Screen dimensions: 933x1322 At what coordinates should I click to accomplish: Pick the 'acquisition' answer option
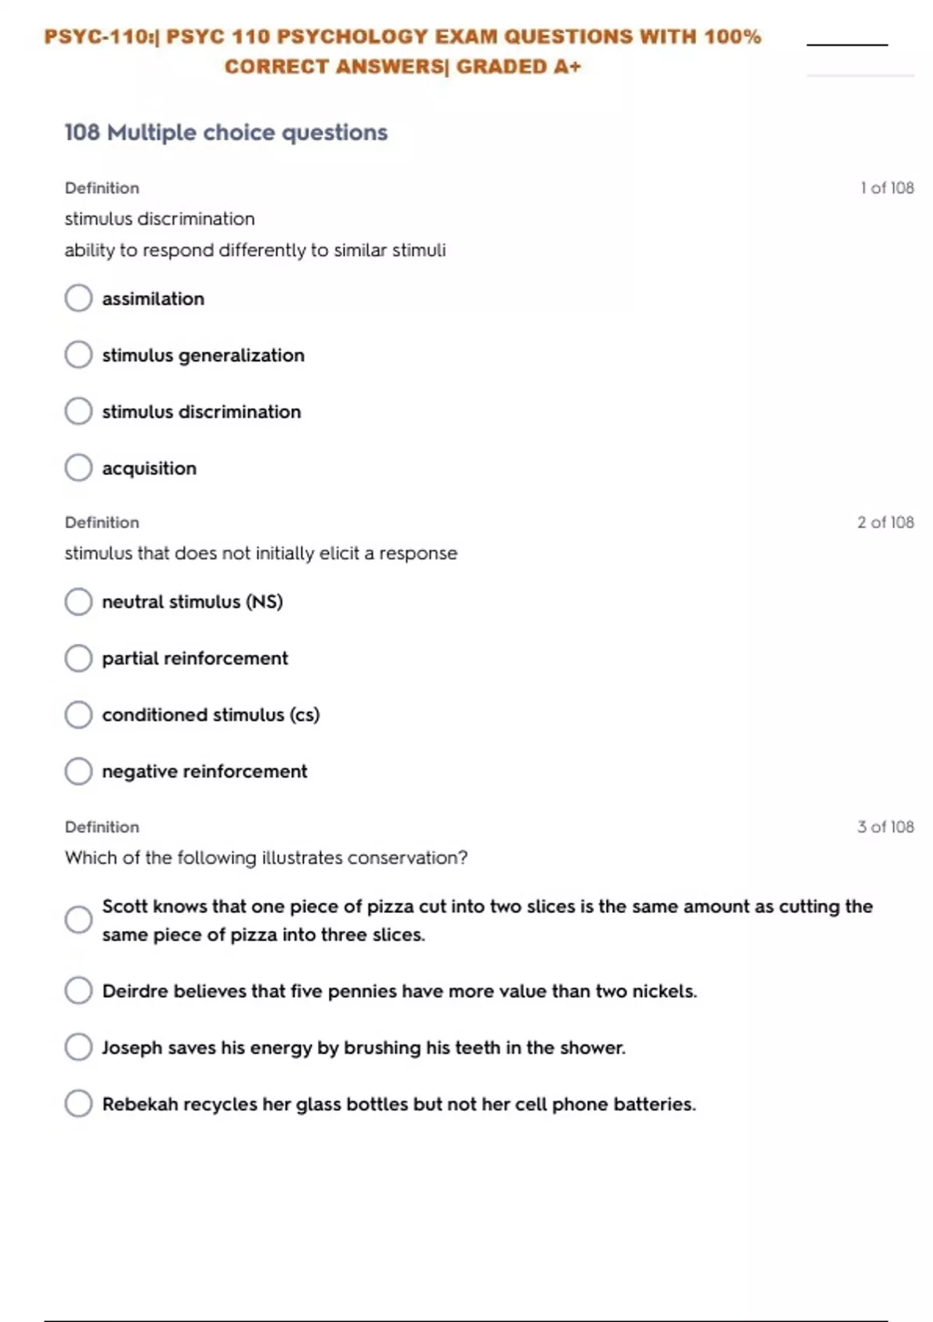[79, 468]
